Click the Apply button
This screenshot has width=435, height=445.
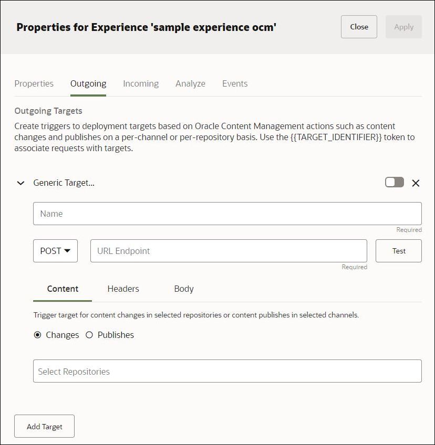pyautogui.click(x=403, y=27)
